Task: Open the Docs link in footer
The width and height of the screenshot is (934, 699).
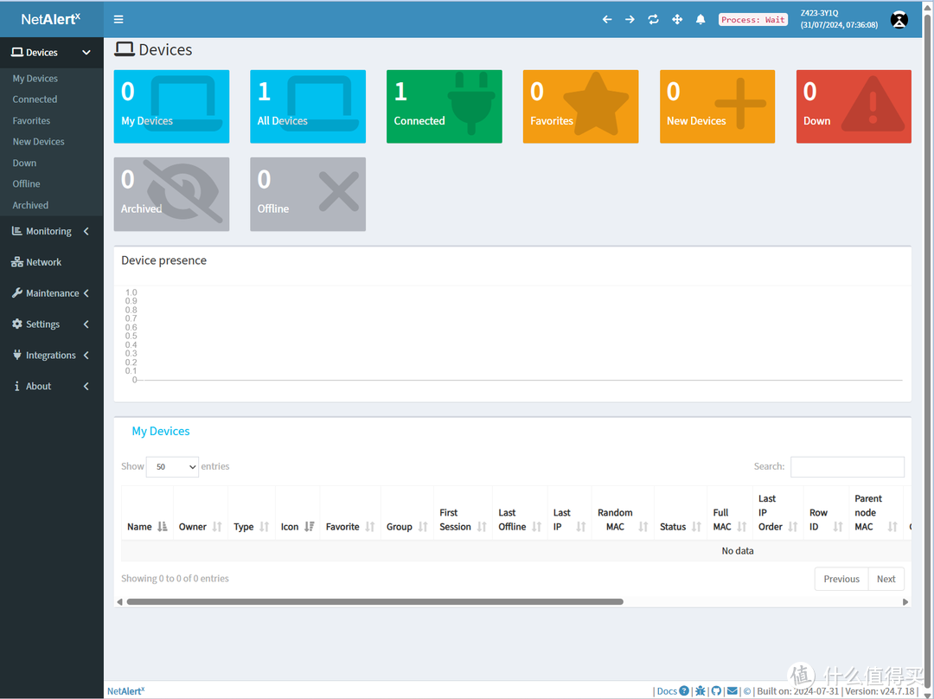Action: (667, 691)
